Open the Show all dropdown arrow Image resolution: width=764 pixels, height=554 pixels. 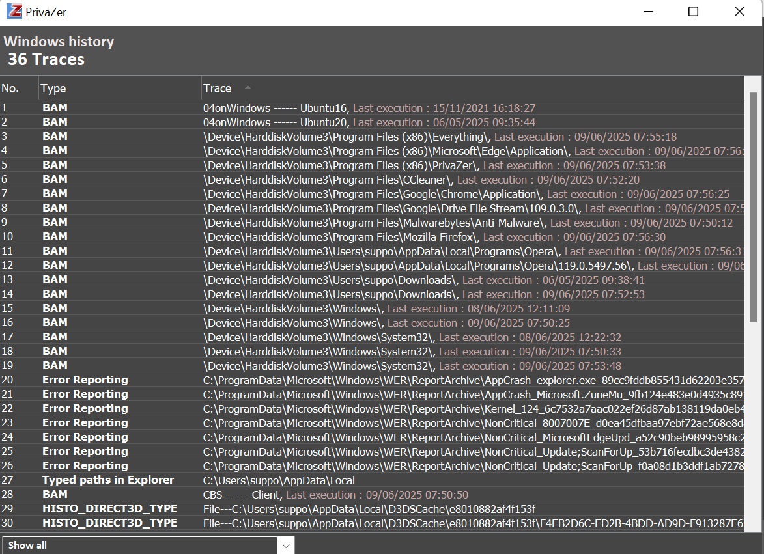tap(285, 546)
